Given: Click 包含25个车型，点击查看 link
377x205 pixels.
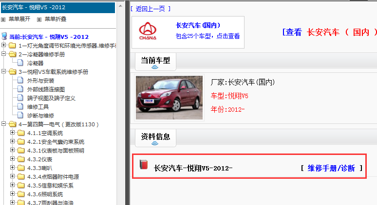Looking at the screenshot, I should (x=207, y=36).
